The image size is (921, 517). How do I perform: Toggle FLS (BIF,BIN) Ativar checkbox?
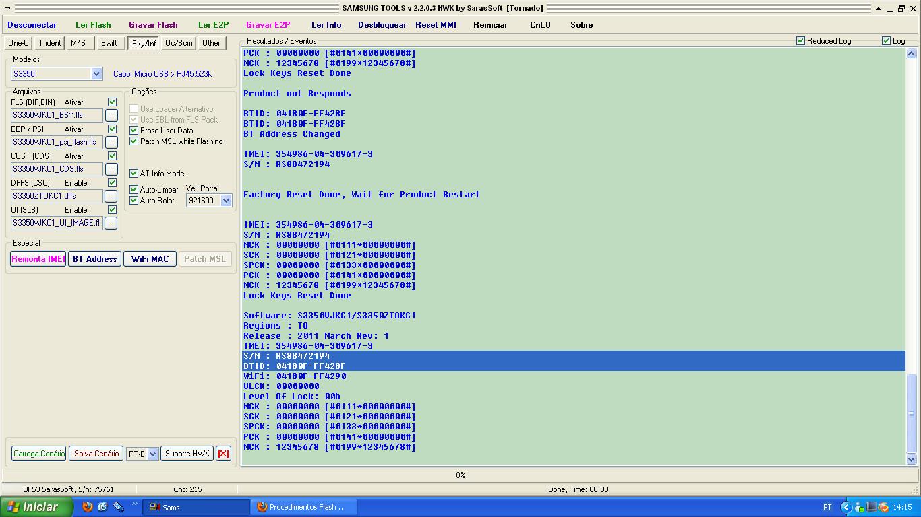tap(112, 102)
